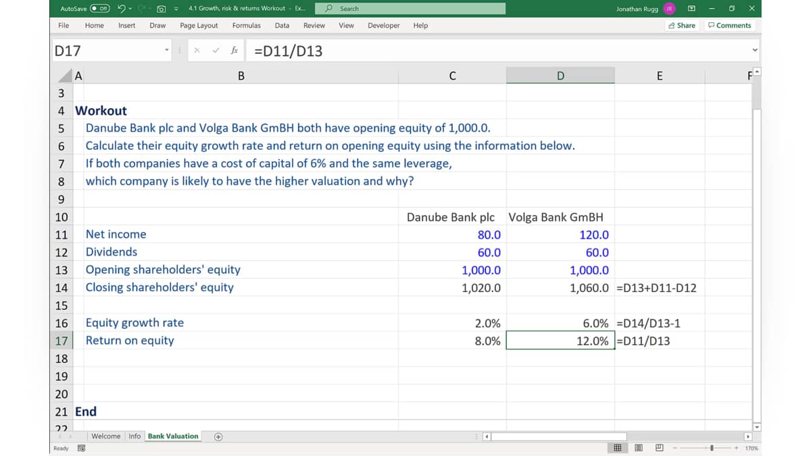Select Volga equity growth rate 6.0%
Viewport: 811px width, 456px height.
560,323
